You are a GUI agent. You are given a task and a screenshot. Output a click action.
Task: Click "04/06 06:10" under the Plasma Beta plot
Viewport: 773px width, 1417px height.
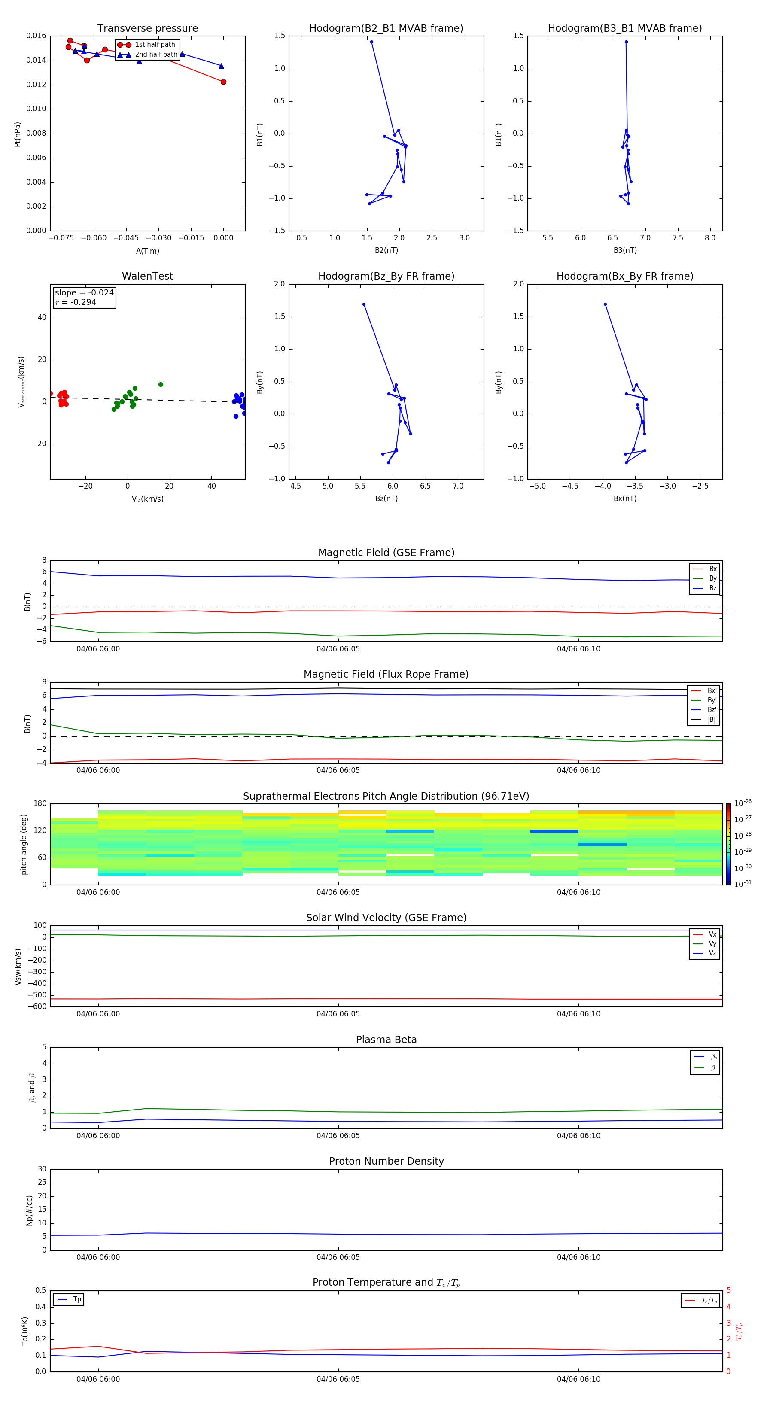(579, 1136)
